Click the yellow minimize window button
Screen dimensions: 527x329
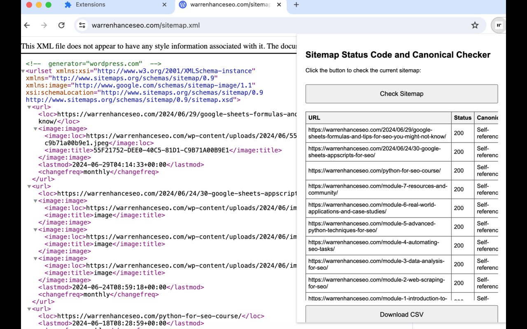tap(39, 5)
